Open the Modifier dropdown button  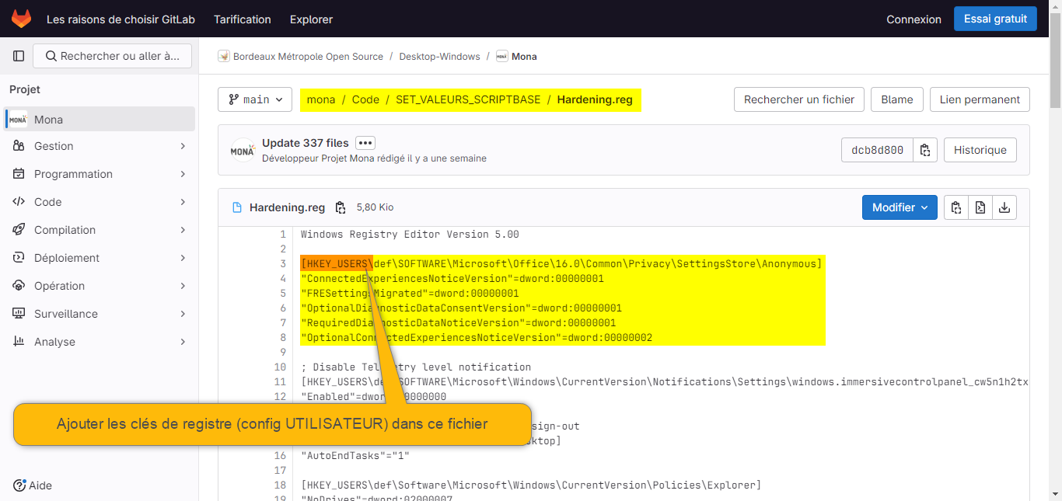(x=900, y=207)
